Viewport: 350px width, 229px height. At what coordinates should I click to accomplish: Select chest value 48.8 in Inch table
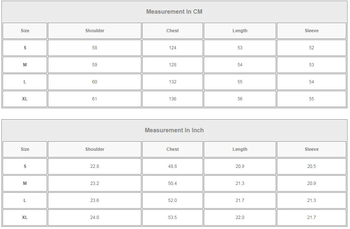pyautogui.click(x=173, y=166)
